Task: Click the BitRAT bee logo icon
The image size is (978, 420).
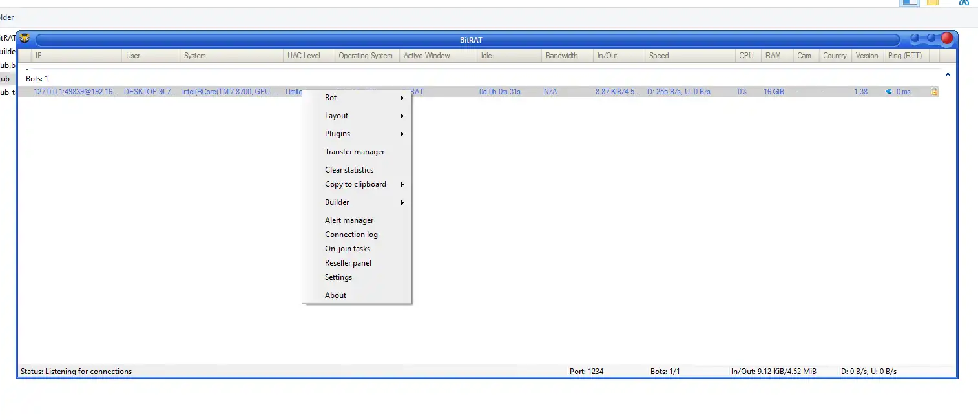Action: click(x=24, y=39)
